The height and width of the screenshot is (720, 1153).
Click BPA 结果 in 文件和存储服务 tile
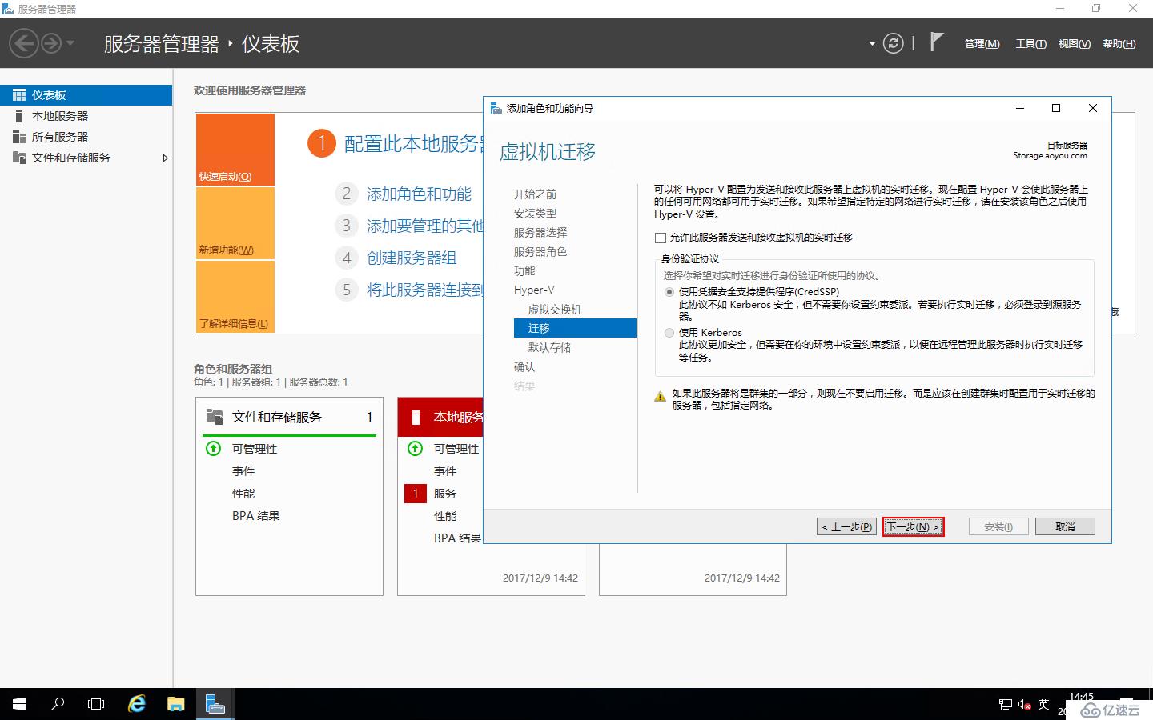256,516
